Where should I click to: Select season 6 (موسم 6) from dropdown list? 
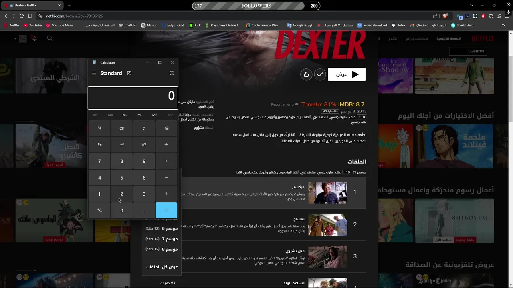pos(162,228)
